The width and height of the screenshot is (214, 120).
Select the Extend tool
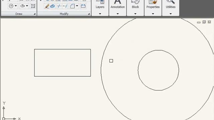[x=65, y=6]
